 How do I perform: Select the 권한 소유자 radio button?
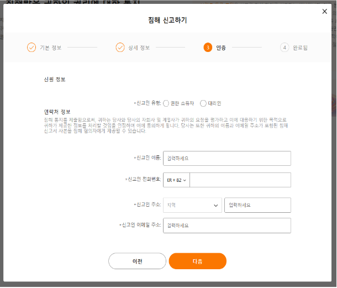coord(166,103)
